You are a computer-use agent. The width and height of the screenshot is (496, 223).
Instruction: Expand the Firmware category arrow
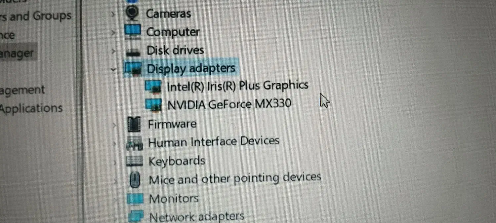tap(114, 125)
